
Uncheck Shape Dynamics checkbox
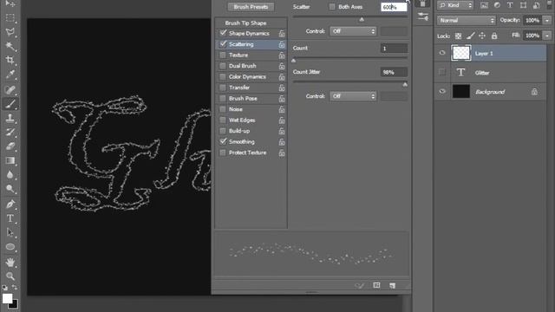pyautogui.click(x=223, y=33)
